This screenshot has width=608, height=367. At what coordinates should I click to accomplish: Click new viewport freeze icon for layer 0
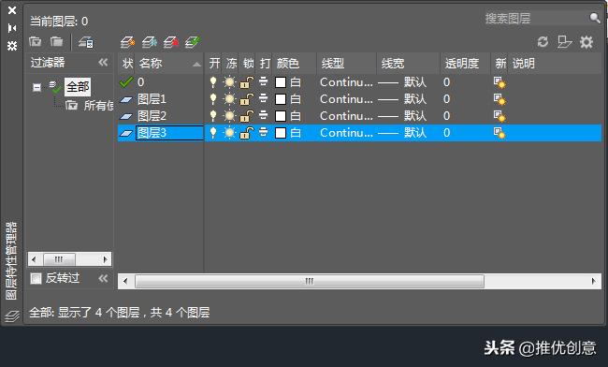499,82
